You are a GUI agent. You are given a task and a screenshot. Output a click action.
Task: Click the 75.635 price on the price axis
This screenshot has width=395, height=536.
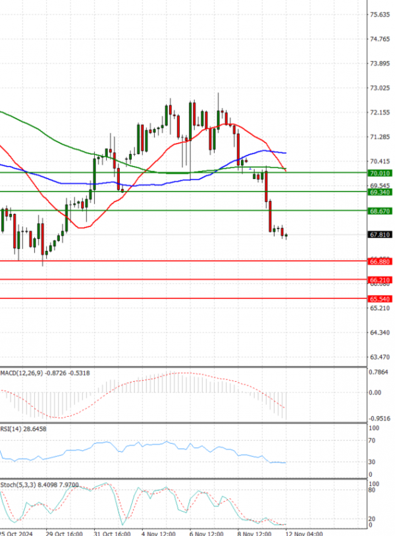coord(381,14)
